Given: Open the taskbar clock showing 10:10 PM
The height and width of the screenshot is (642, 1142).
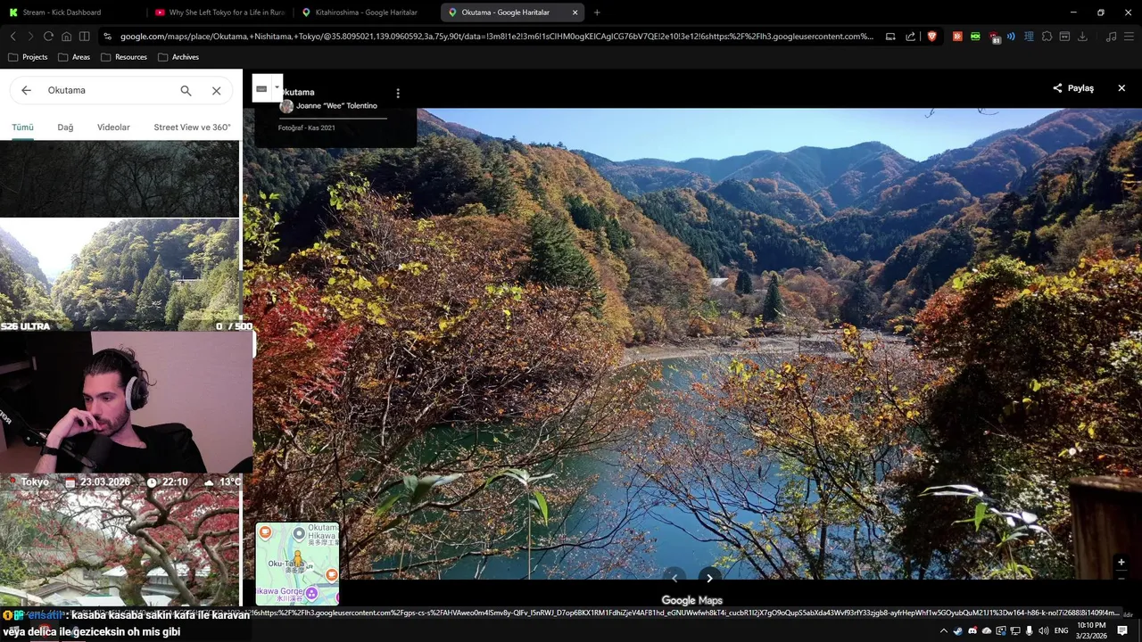Looking at the screenshot, I should click(1091, 630).
